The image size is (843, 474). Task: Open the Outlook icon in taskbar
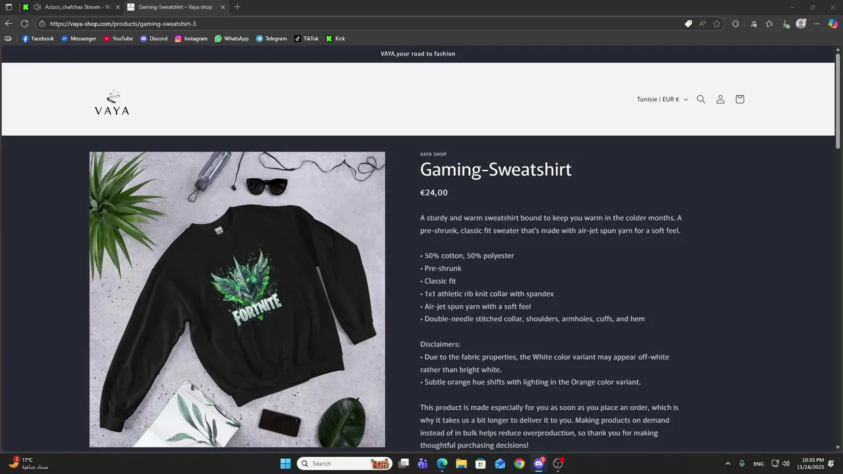pyautogui.click(x=500, y=463)
